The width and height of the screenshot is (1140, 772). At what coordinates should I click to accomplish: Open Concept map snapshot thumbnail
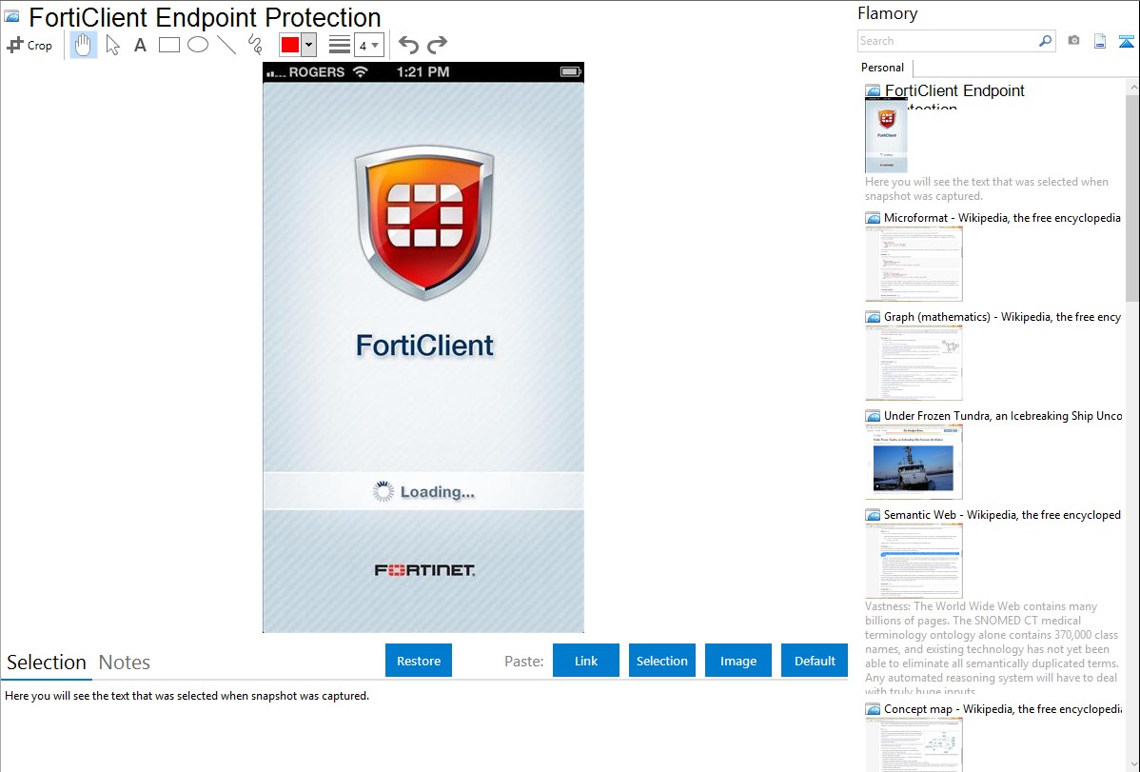click(914, 744)
